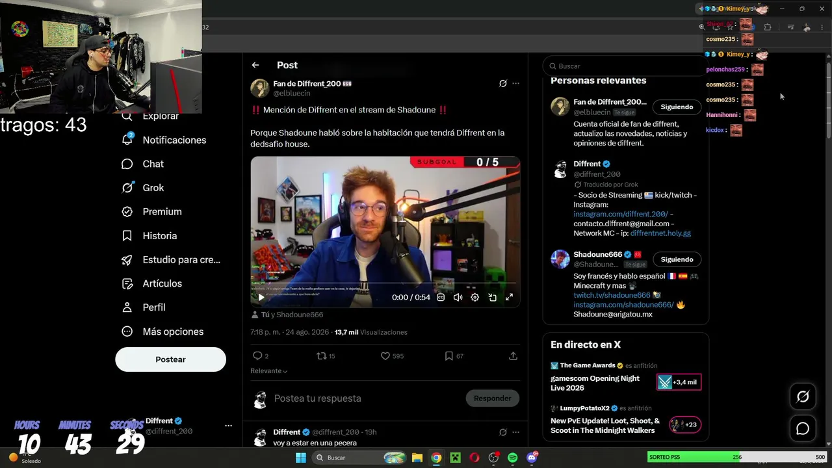Screen dimensions: 832x468
Task: Open Grok in the sidebar
Action: [143, 188]
